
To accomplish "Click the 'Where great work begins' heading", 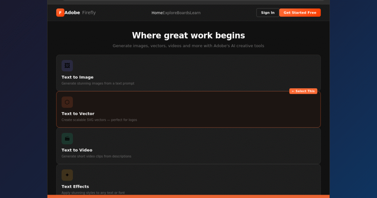I will coord(188,35).
